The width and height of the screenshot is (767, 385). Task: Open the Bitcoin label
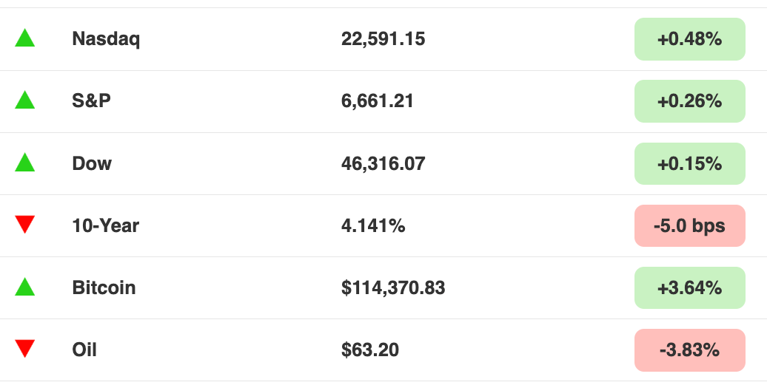[x=104, y=287]
